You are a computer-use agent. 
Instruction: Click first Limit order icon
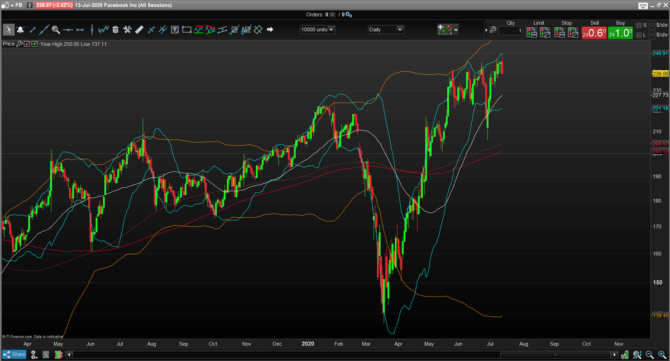[x=532, y=32]
